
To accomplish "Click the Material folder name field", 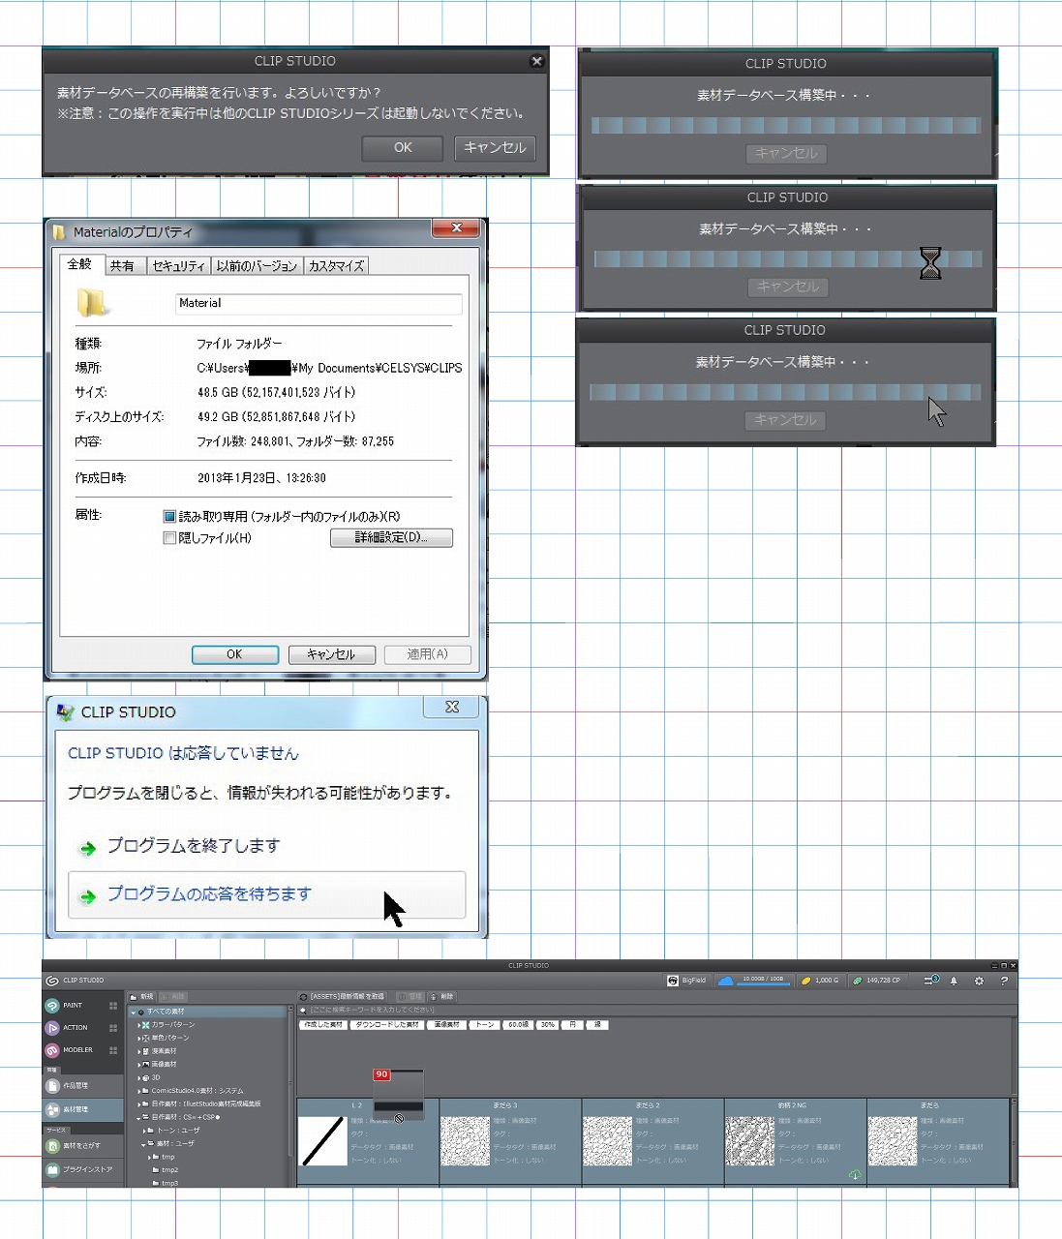I will (319, 304).
